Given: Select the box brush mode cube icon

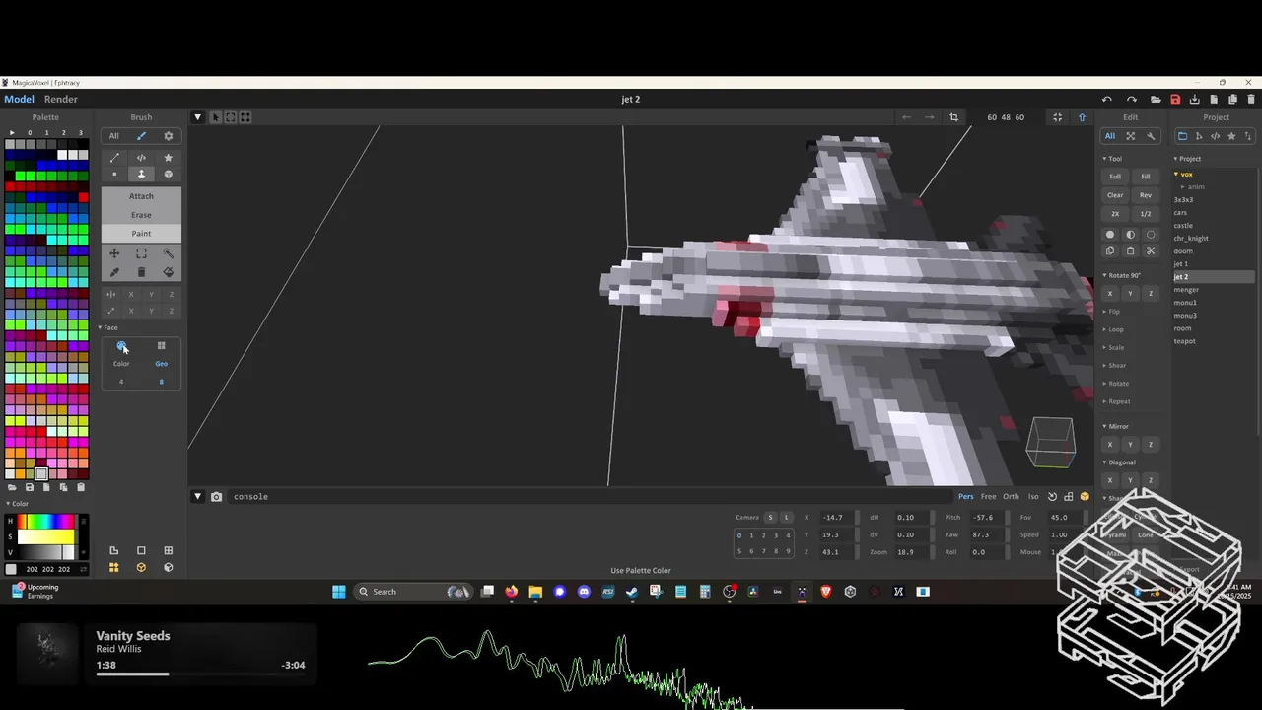Looking at the screenshot, I should (x=168, y=175).
